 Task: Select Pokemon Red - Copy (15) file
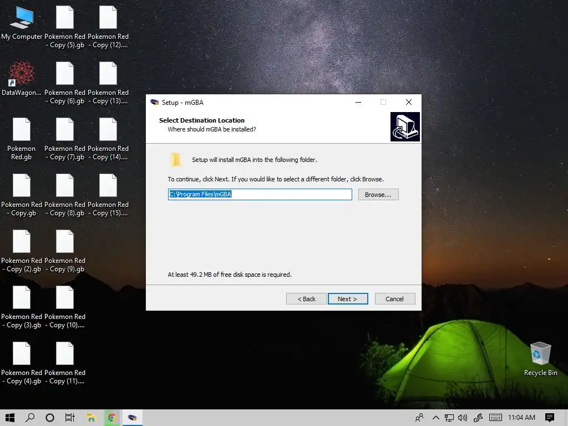(108, 195)
